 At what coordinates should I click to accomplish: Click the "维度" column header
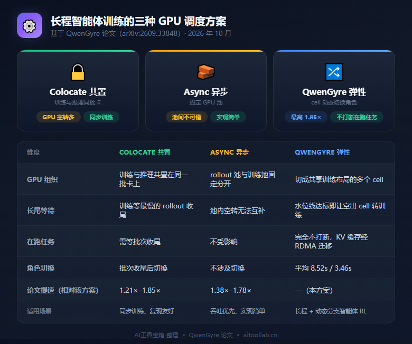(33, 152)
